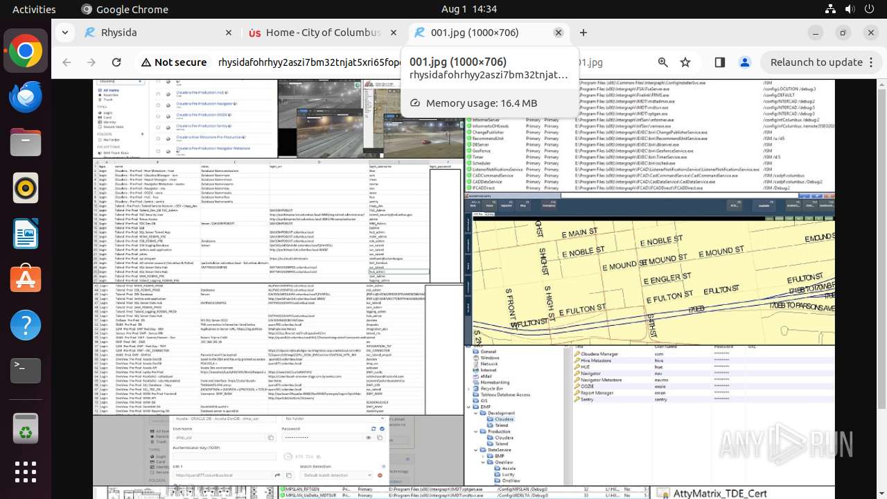Click the Not secure site info chip
This screenshot has height=499, width=887.
click(174, 62)
